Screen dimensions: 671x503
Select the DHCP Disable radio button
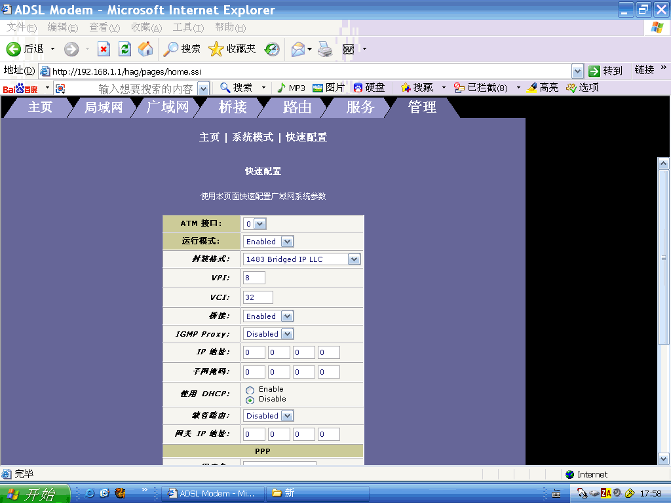tap(250, 400)
